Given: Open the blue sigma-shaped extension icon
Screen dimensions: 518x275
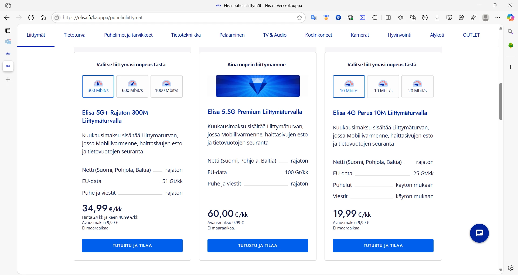Looking at the screenshot, I should tap(363, 18).
